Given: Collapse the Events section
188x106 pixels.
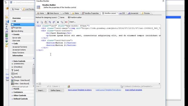Looking at the screenshot, I should click(x=12, y=34).
